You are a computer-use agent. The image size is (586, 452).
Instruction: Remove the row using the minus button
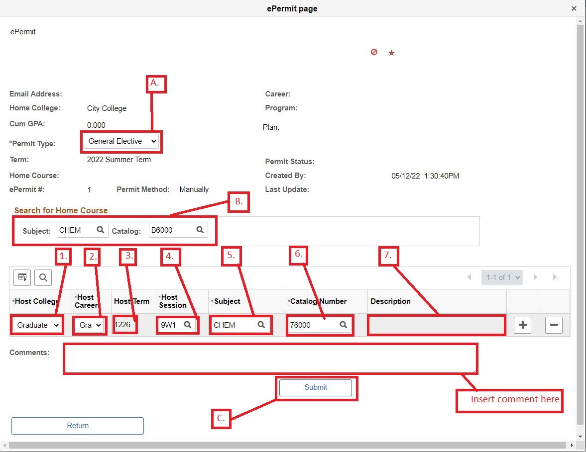(554, 325)
